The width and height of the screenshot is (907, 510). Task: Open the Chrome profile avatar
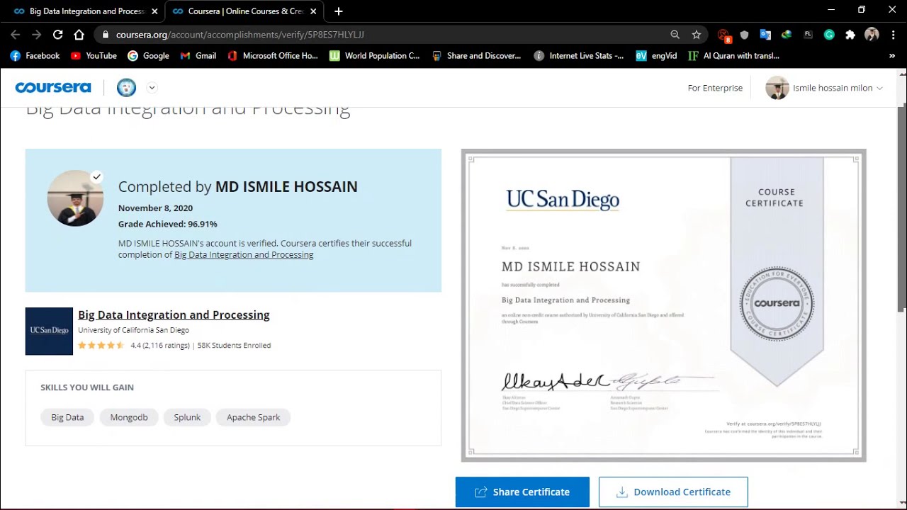point(872,34)
